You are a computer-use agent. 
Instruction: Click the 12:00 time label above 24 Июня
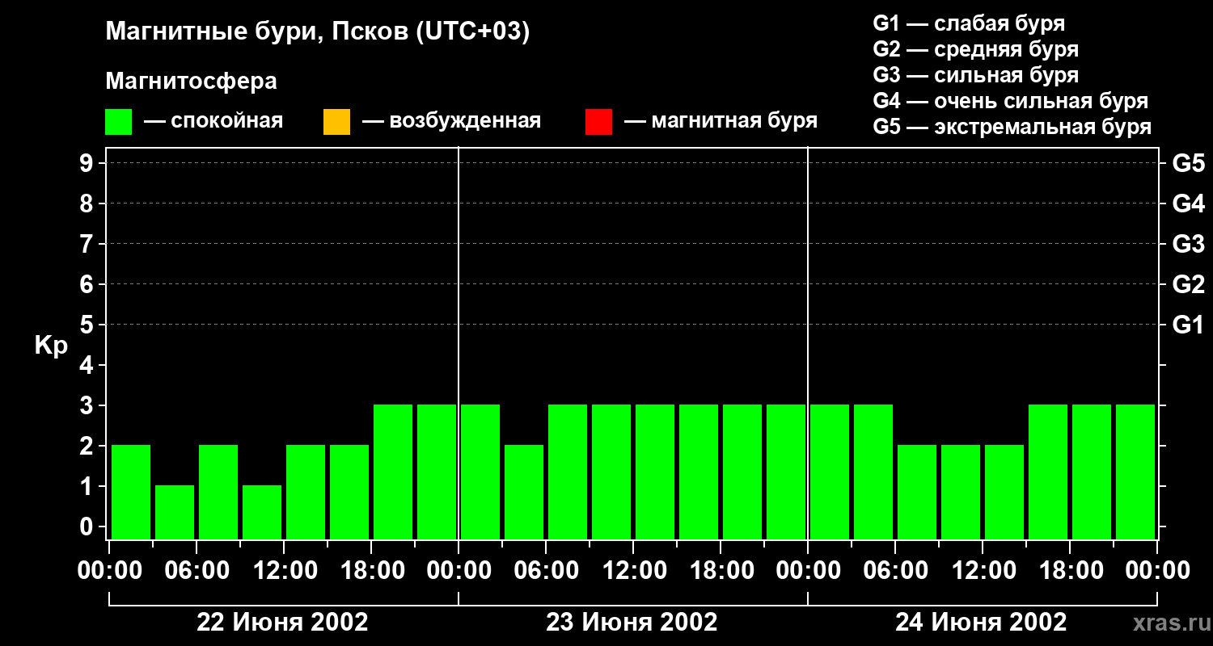pos(983,571)
